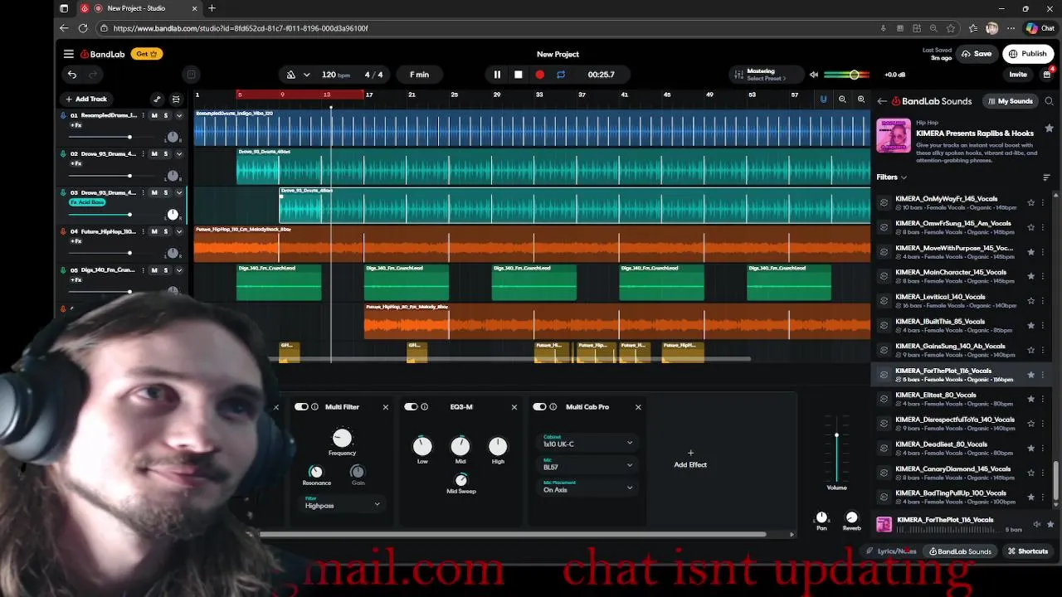Mute track 01 ResampledDrums
Image resolution: width=1062 pixels, height=597 pixels.
pos(154,115)
